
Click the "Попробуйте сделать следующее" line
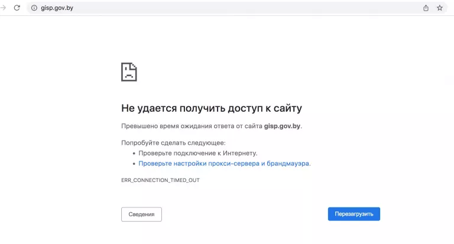(x=173, y=142)
